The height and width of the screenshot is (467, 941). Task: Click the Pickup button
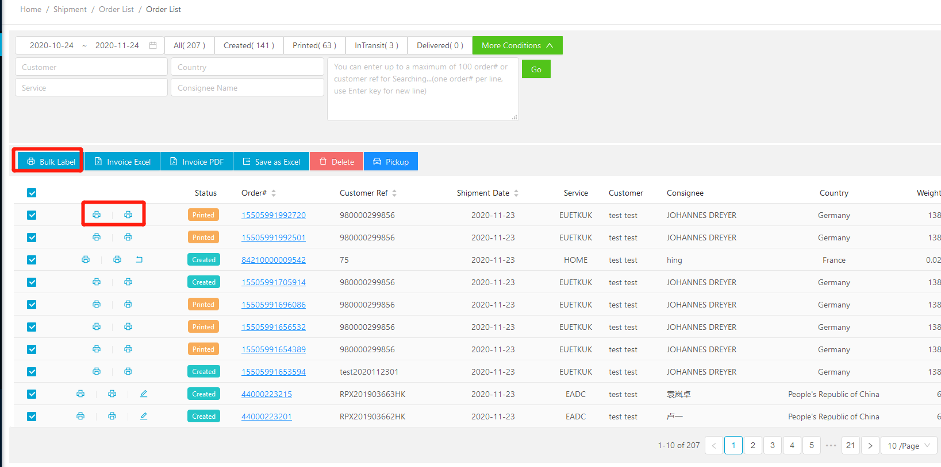[x=391, y=161]
